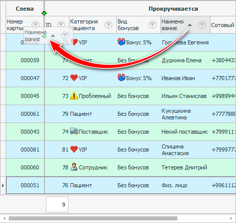The image size is (236, 223).
Task: Click Пациент category in row 000051
Action: (x=81, y=185)
